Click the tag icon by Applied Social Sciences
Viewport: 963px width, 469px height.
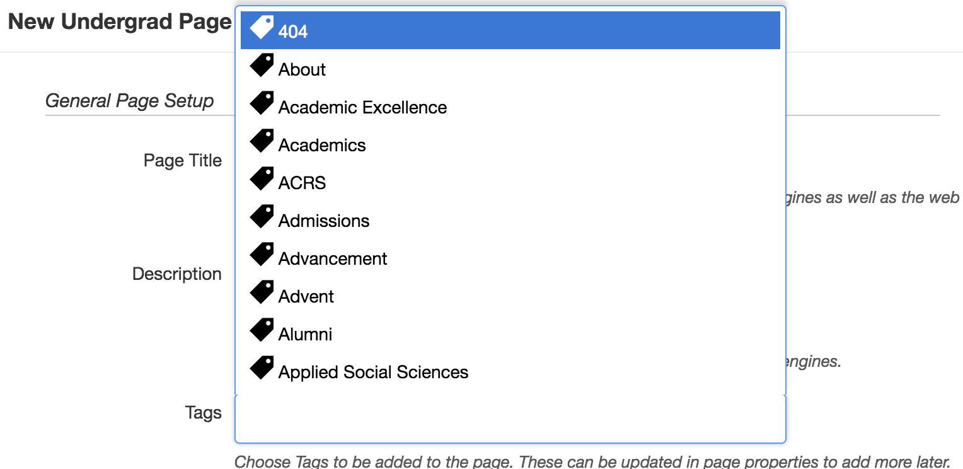coord(262,368)
